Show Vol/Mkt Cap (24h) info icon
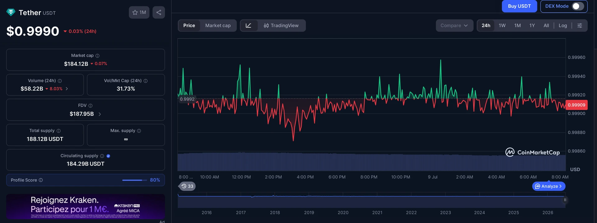597x223 pixels. click(146, 81)
